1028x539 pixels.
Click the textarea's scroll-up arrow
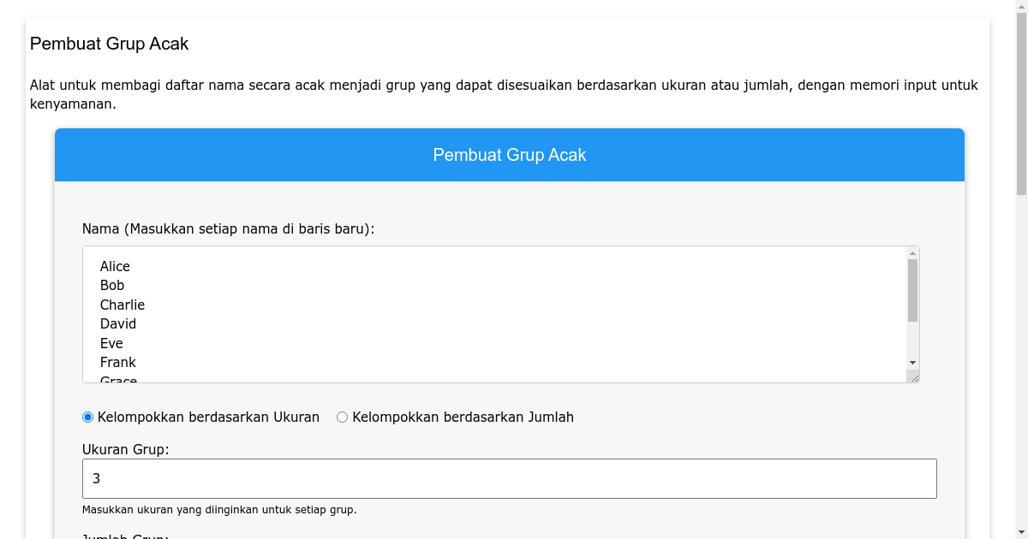[x=911, y=252]
